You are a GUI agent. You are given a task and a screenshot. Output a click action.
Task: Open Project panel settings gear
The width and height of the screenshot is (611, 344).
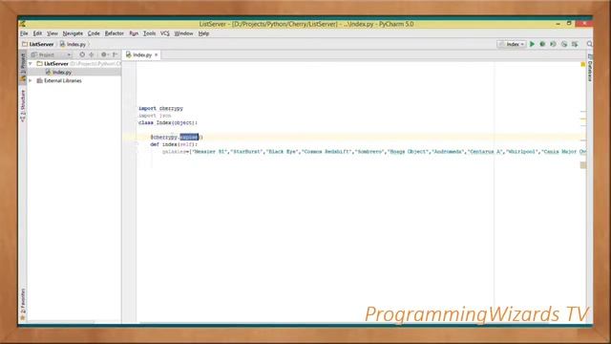point(104,54)
